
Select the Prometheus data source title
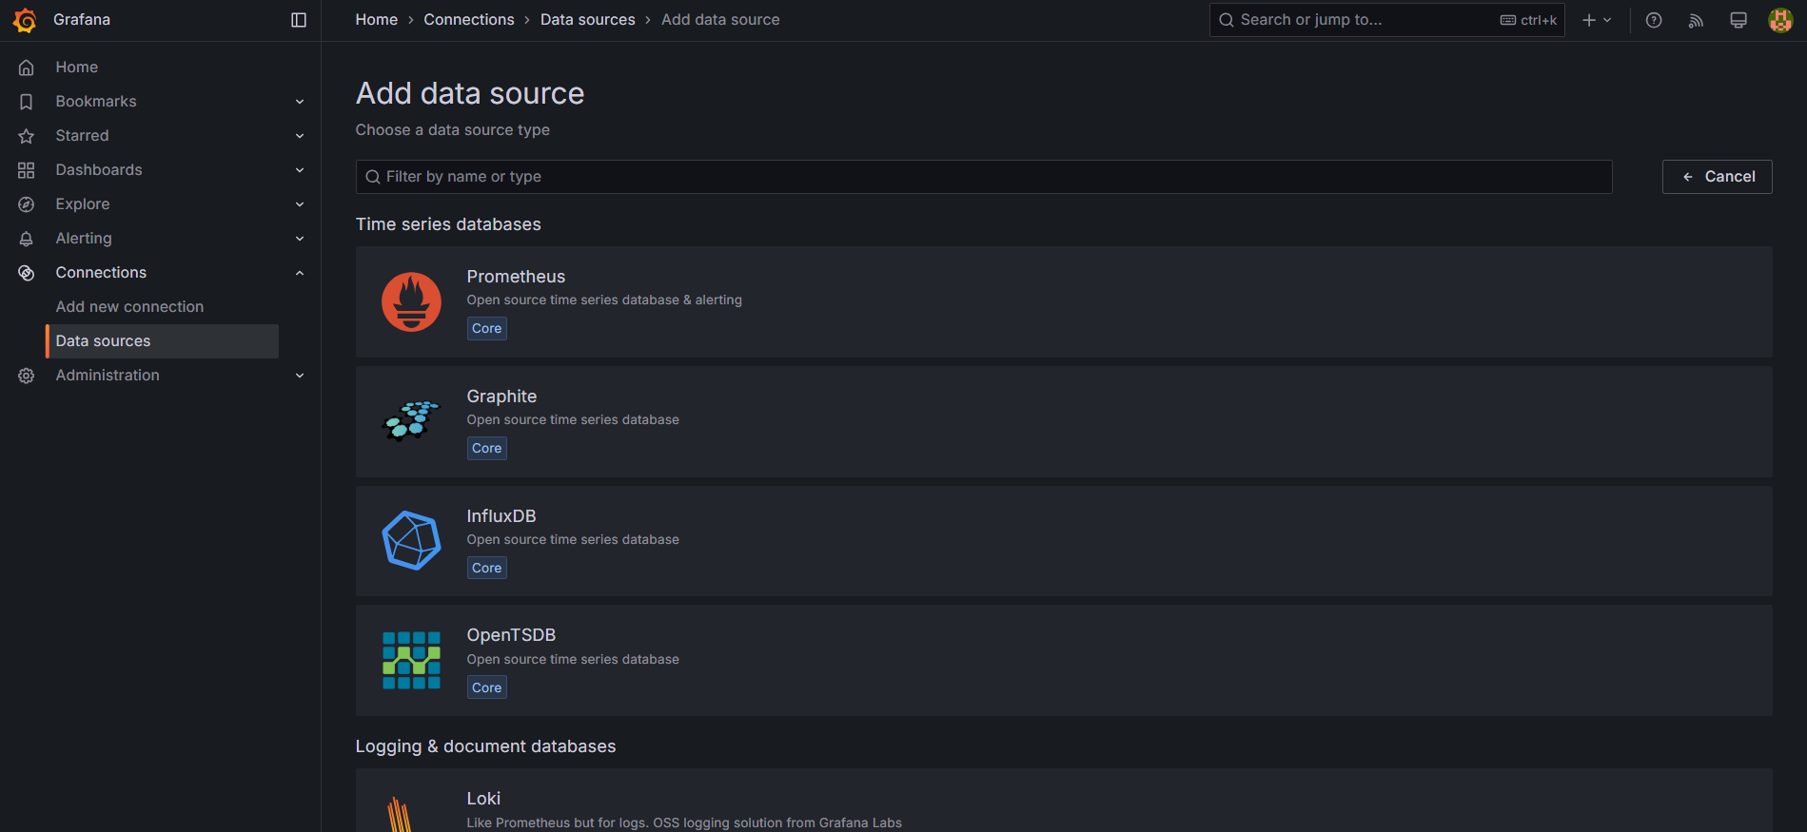(x=516, y=277)
